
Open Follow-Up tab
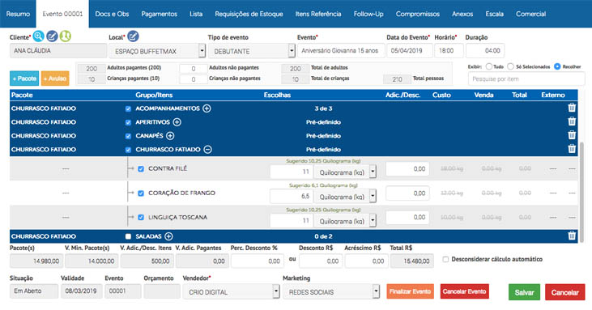coord(368,14)
